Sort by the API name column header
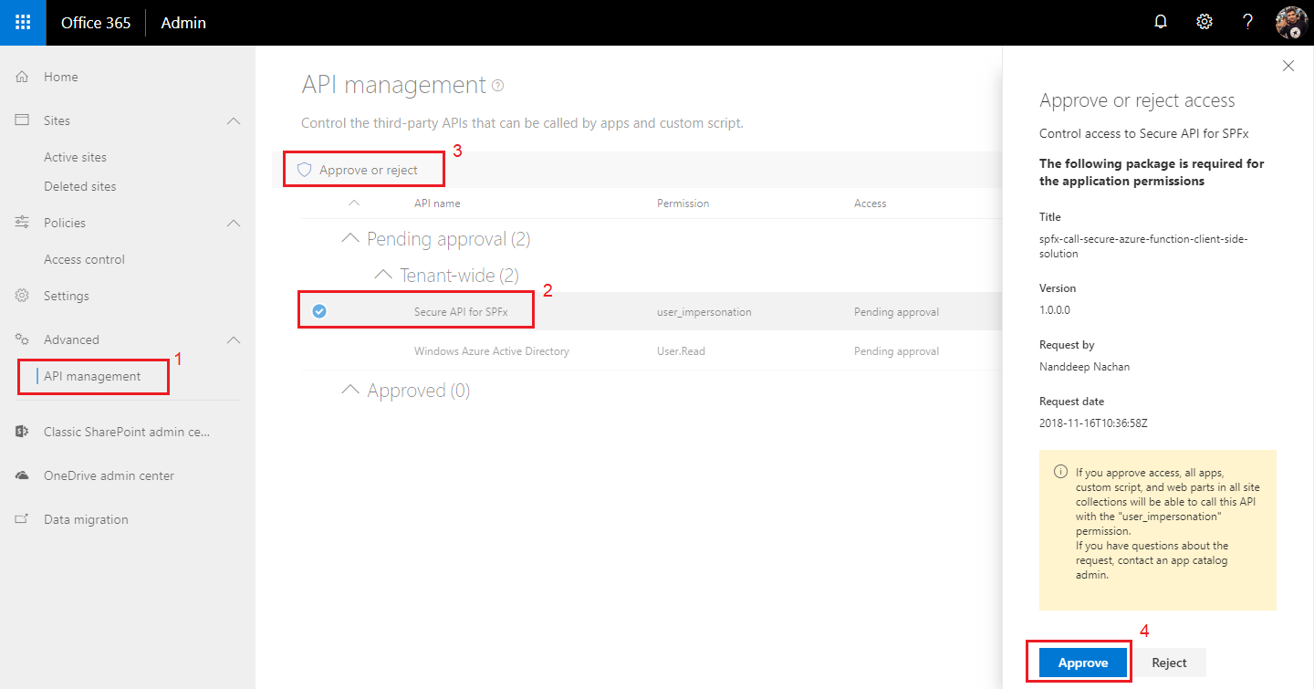The width and height of the screenshot is (1314, 689). [x=437, y=204]
